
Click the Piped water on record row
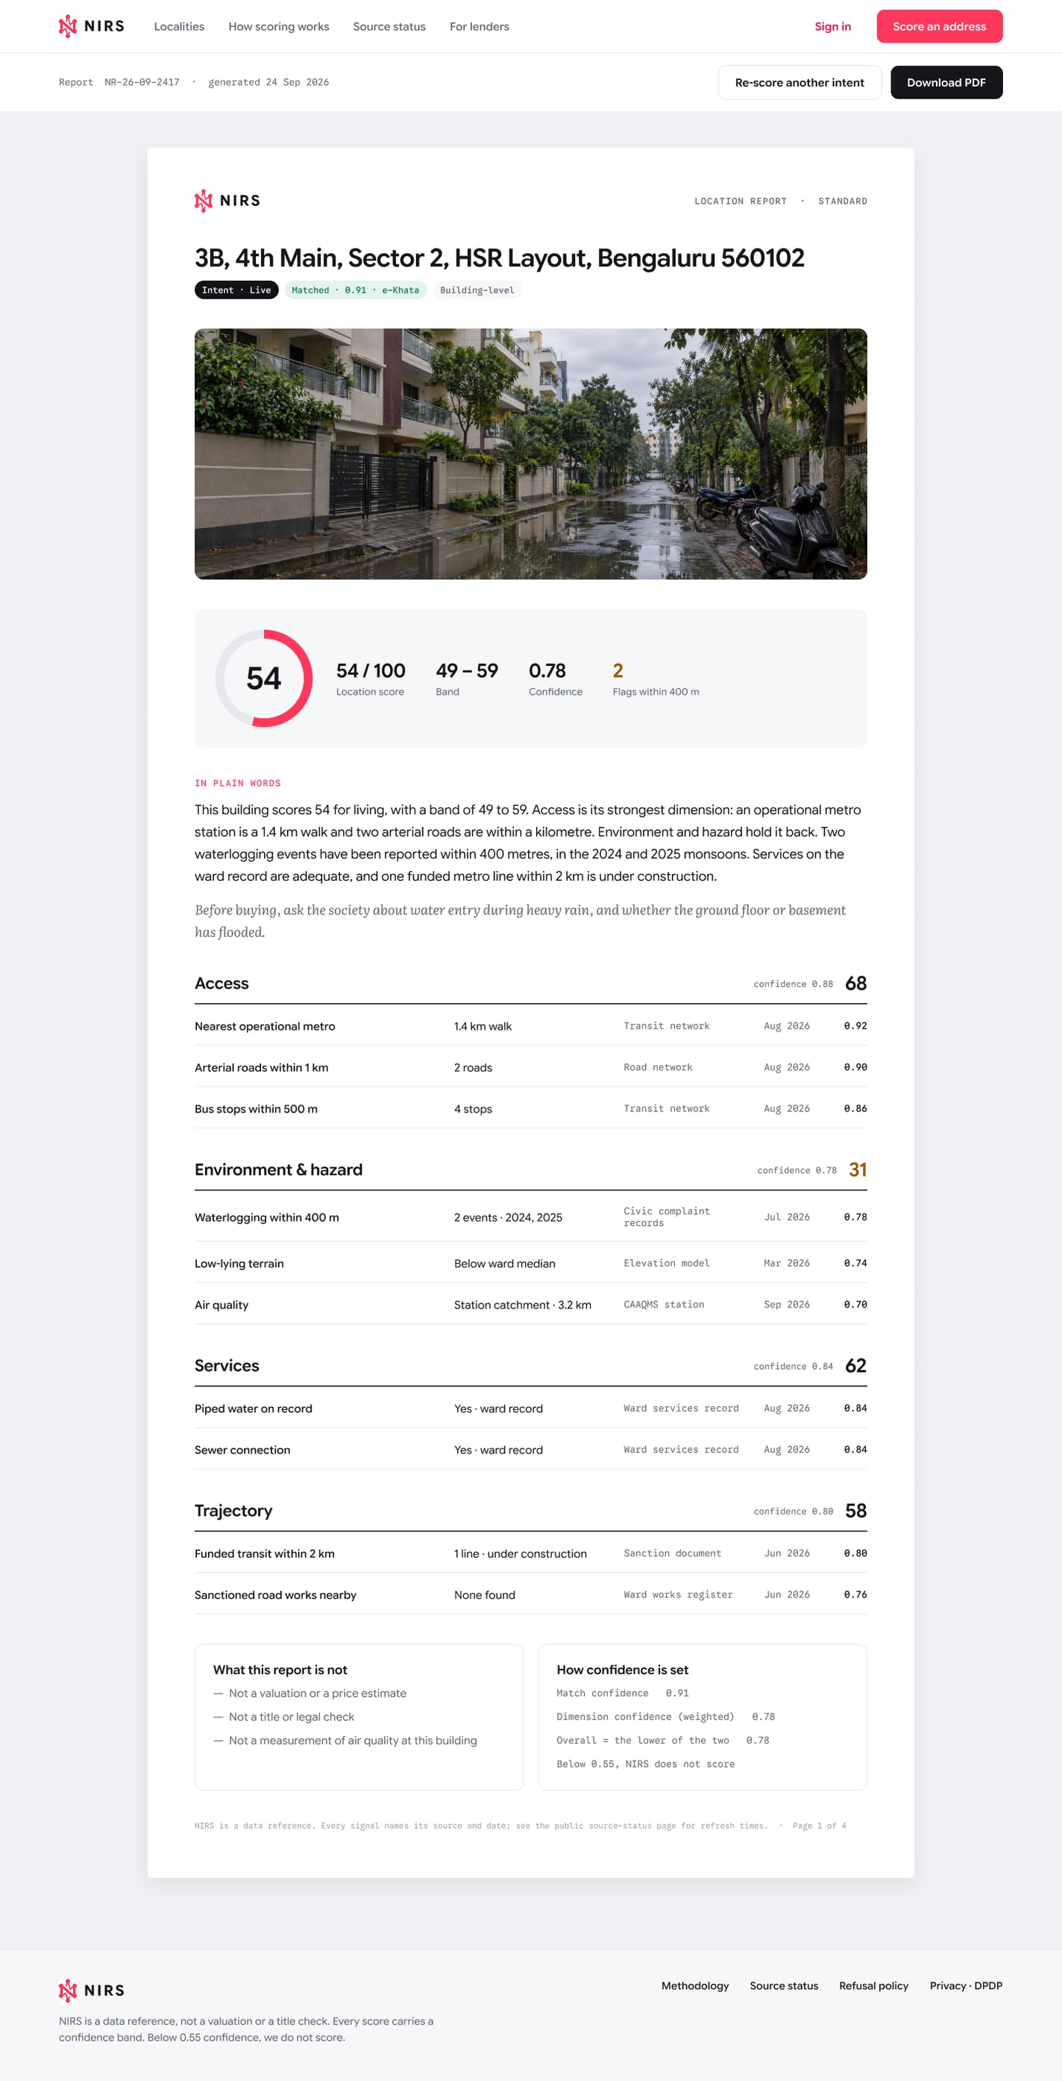click(531, 1408)
